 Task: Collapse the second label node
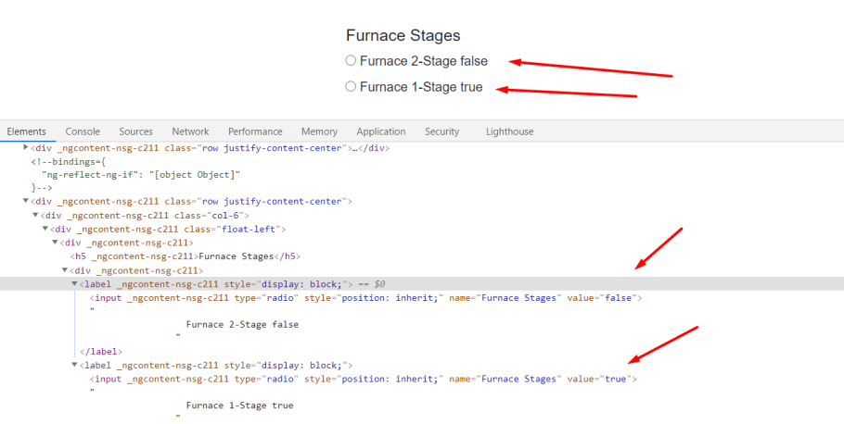pyautogui.click(x=74, y=365)
